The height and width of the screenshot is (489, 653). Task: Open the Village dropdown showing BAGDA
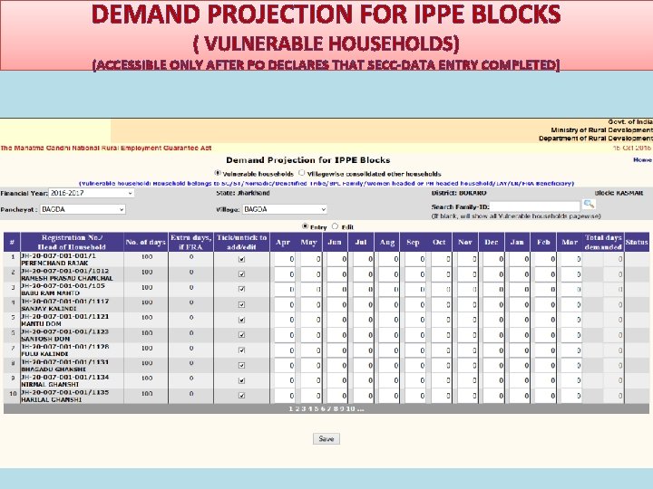(x=285, y=209)
